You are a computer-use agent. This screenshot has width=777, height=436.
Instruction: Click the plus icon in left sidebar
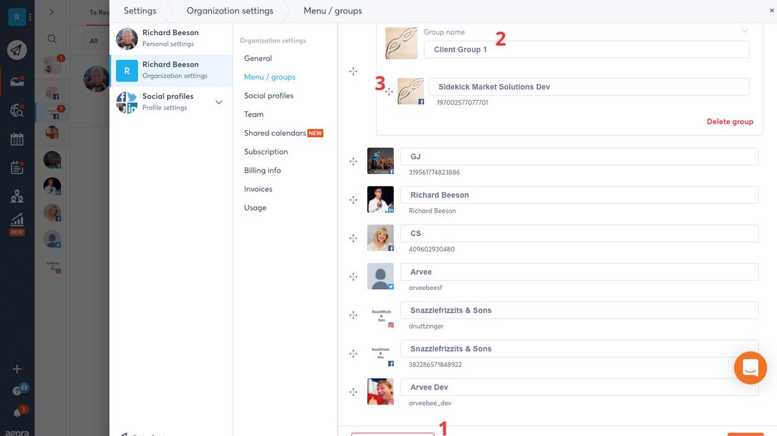(17, 369)
